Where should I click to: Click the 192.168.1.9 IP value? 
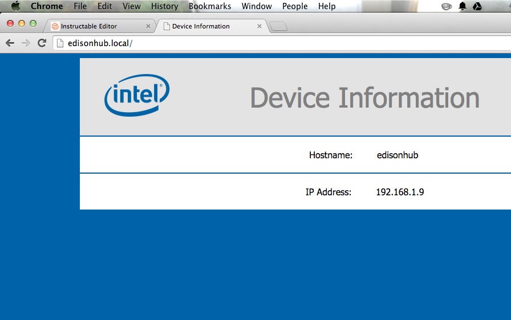(400, 192)
